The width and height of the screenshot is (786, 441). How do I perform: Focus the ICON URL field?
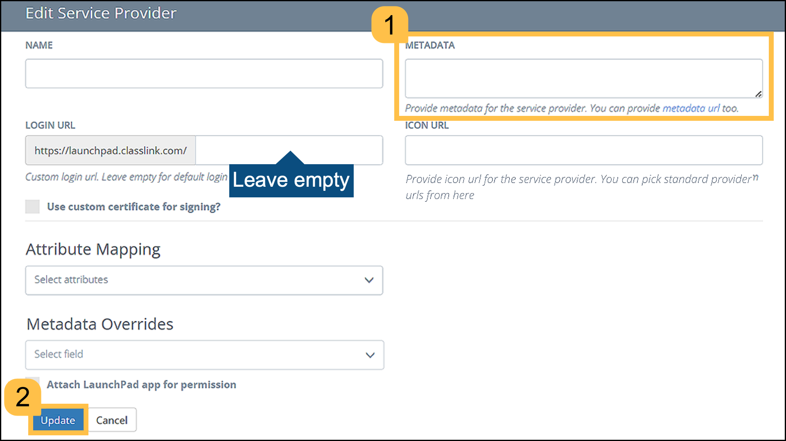point(583,150)
